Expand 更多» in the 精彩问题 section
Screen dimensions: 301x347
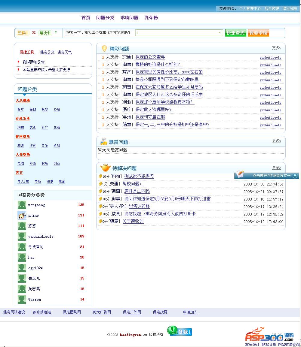click(x=276, y=48)
